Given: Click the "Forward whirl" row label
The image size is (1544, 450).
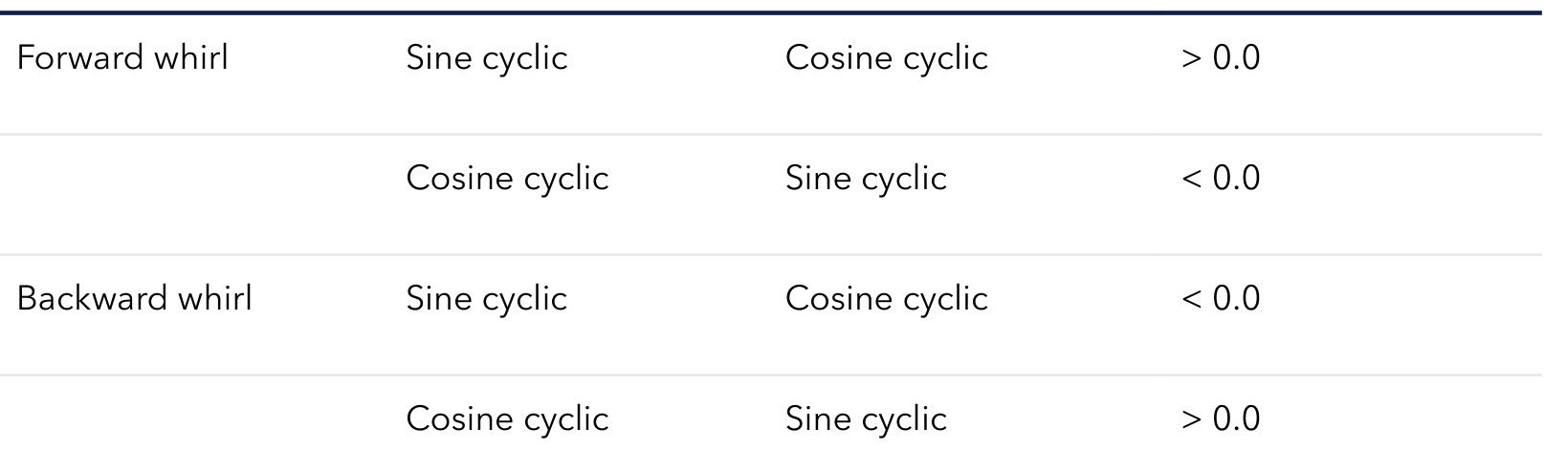Looking at the screenshot, I should click(122, 58).
